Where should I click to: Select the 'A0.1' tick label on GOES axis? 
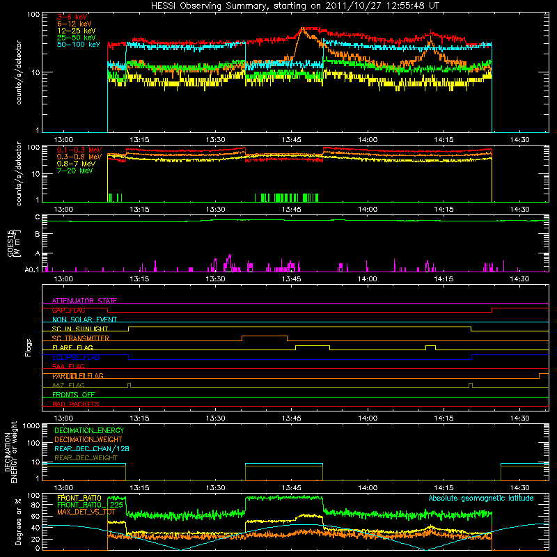coord(32,269)
